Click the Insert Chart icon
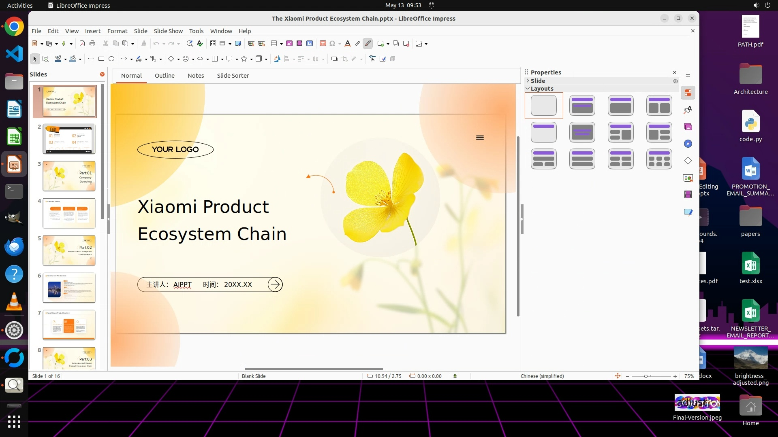778x437 pixels. (x=310, y=44)
